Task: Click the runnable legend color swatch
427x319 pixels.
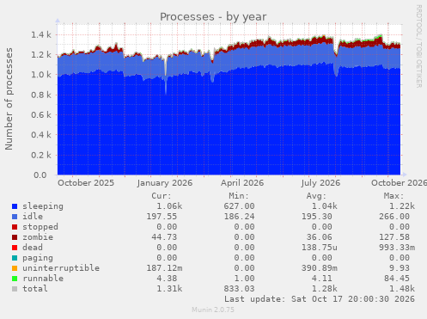Action: point(15,279)
